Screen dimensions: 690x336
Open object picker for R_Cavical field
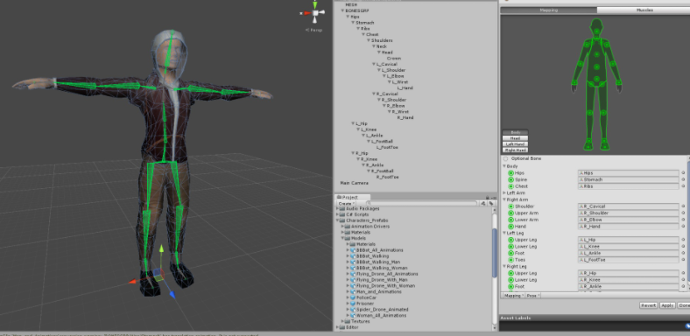click(683, 206)
